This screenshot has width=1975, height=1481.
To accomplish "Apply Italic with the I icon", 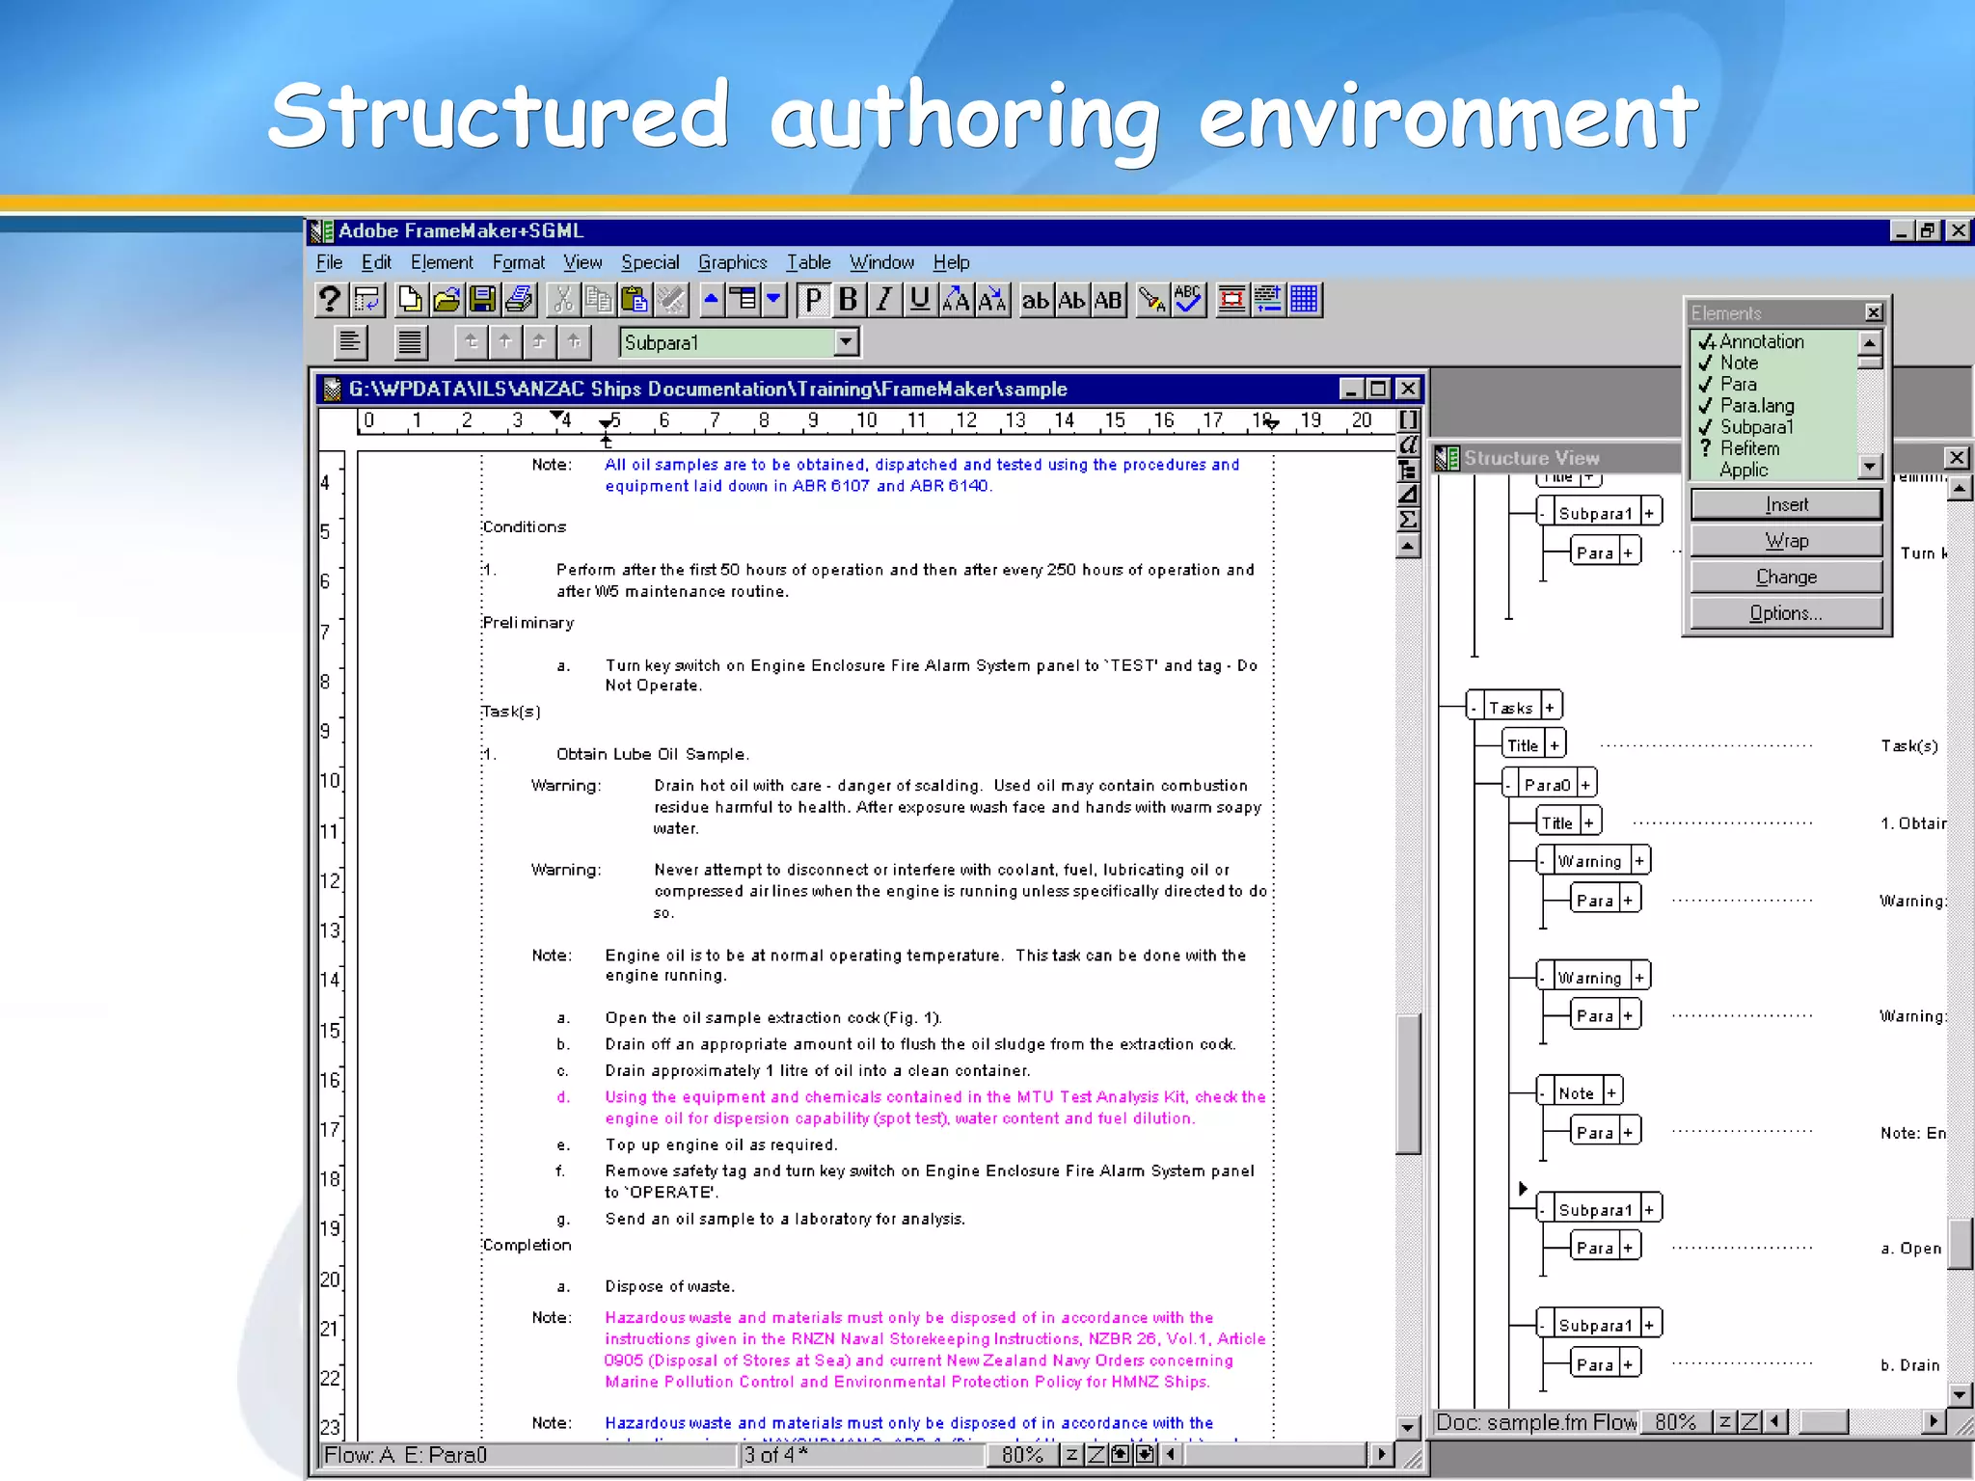I will [x=884, y=300].
